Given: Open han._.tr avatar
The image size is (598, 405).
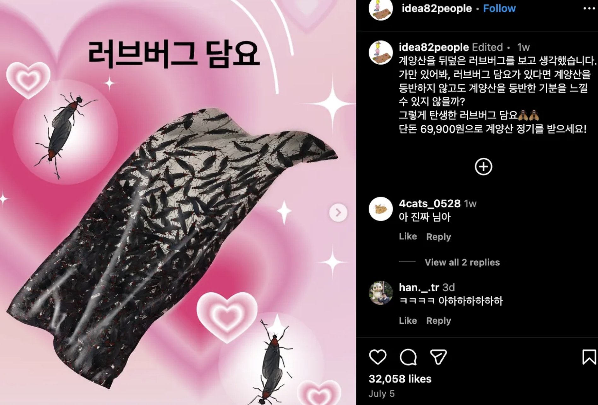Looking at the screenshot, I should (x=381, y=293).
